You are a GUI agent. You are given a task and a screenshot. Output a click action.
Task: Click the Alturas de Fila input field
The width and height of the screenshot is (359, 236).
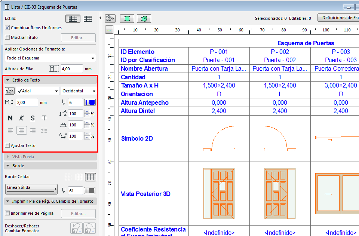tap(71, 69)
